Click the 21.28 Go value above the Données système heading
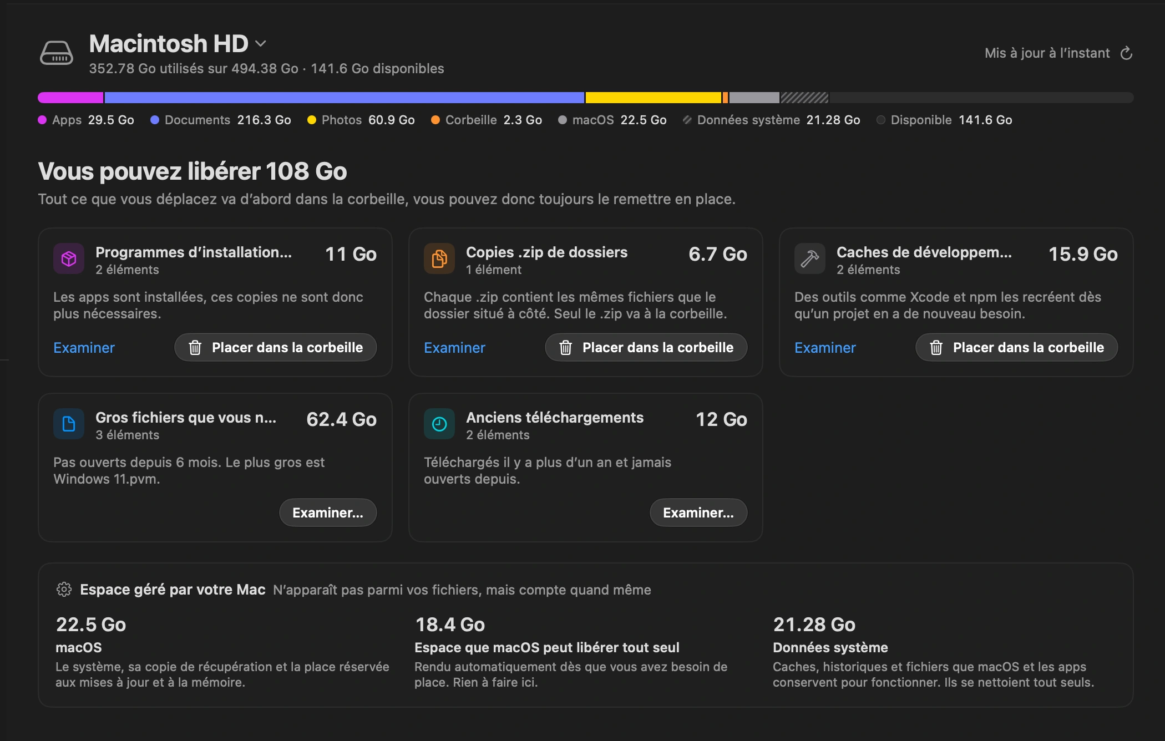The height and width of the screenshot is (741, 1165). click(814, 625)
